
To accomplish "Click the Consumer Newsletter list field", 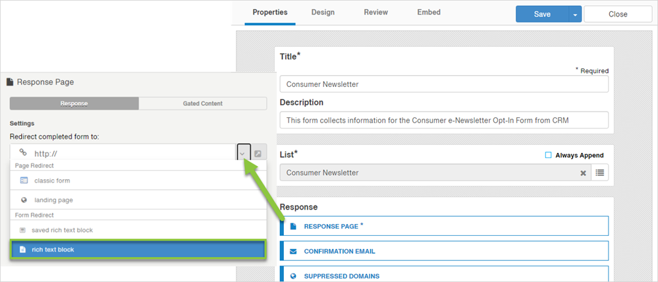I will click(435, 173).
